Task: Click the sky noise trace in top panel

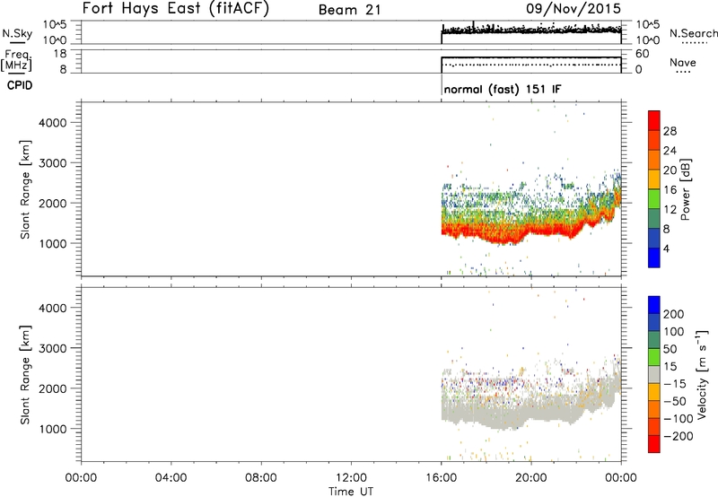Action: [x=531, y=31]
